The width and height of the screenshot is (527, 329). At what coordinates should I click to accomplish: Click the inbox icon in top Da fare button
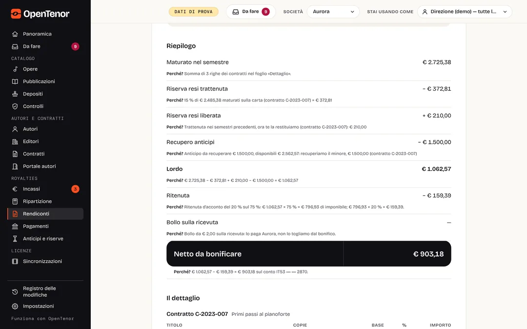click(x=236, y=12)
